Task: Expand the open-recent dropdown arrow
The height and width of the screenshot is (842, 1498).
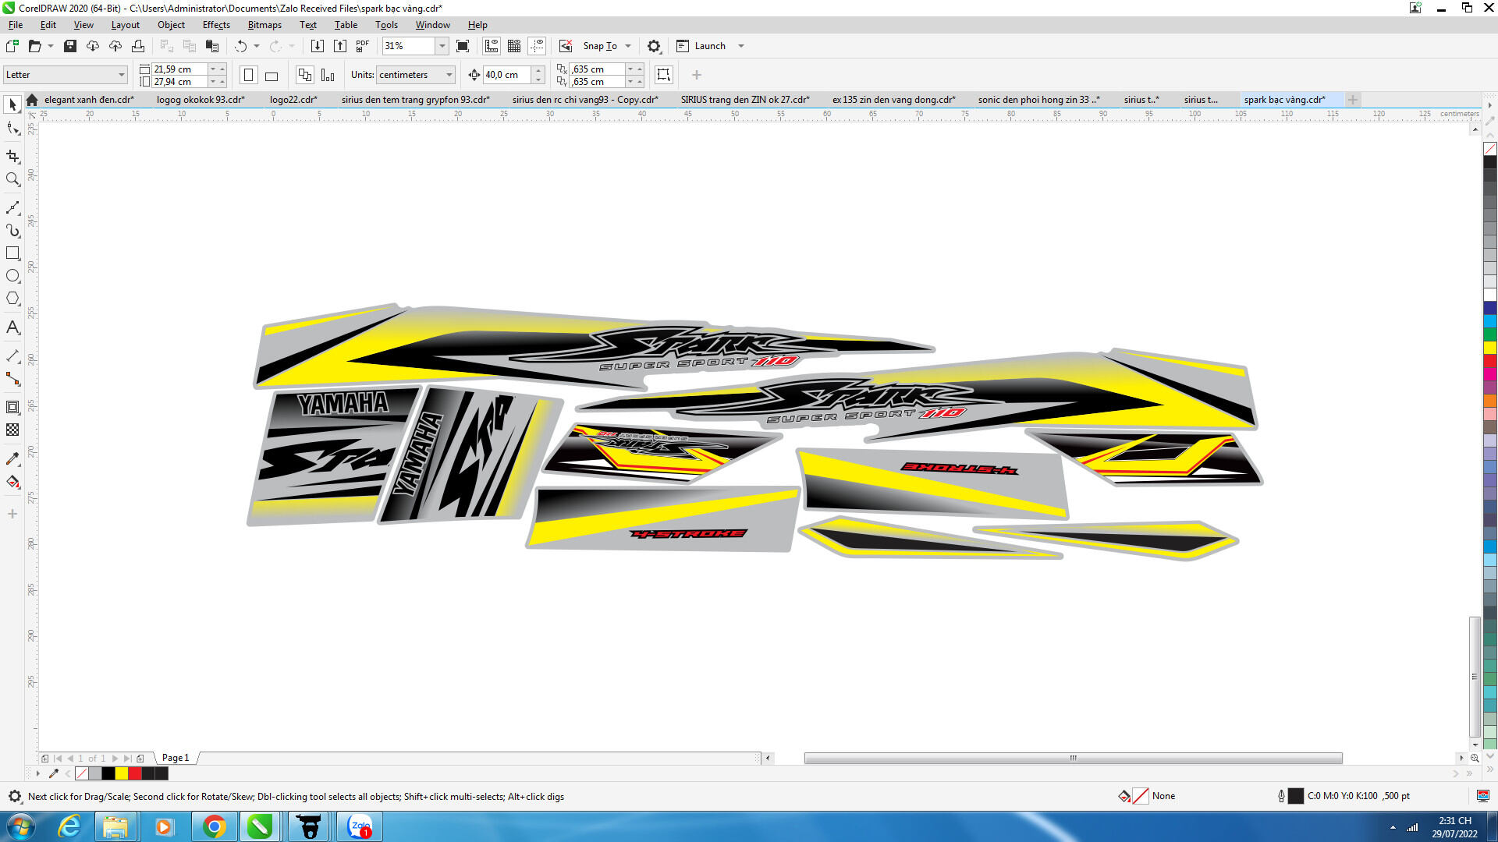Action: click(51, 46)
